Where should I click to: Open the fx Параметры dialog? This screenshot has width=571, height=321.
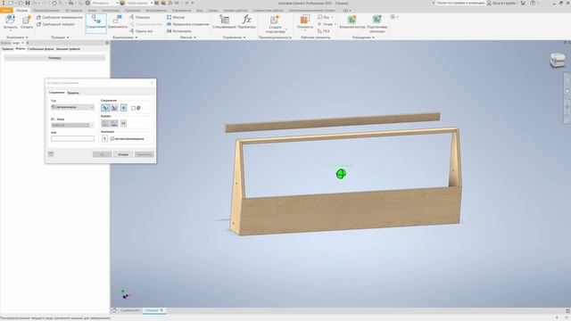246,22
